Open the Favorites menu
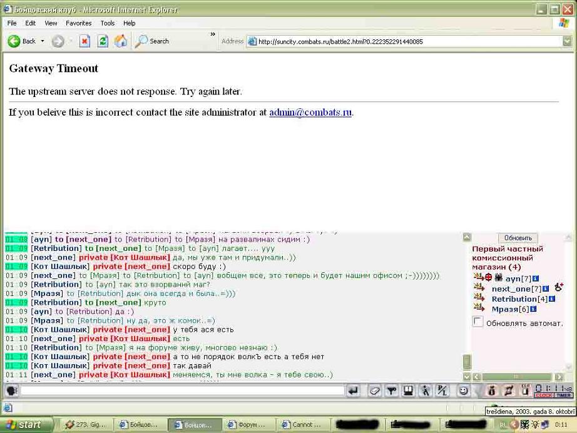The height and width of the screenshot is (433, 577). pyautogui.click(x=78, y=23)
